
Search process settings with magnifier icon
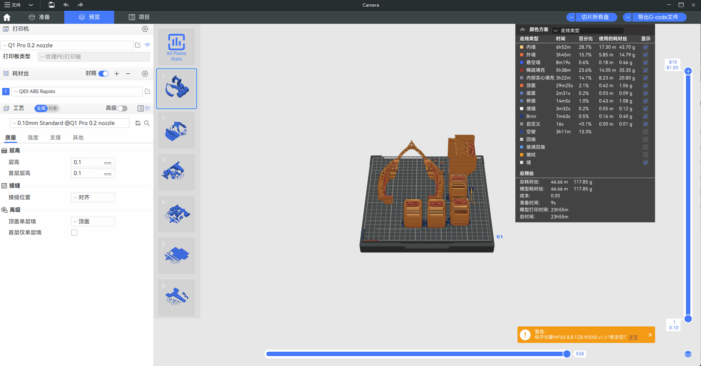pos(147,123)
